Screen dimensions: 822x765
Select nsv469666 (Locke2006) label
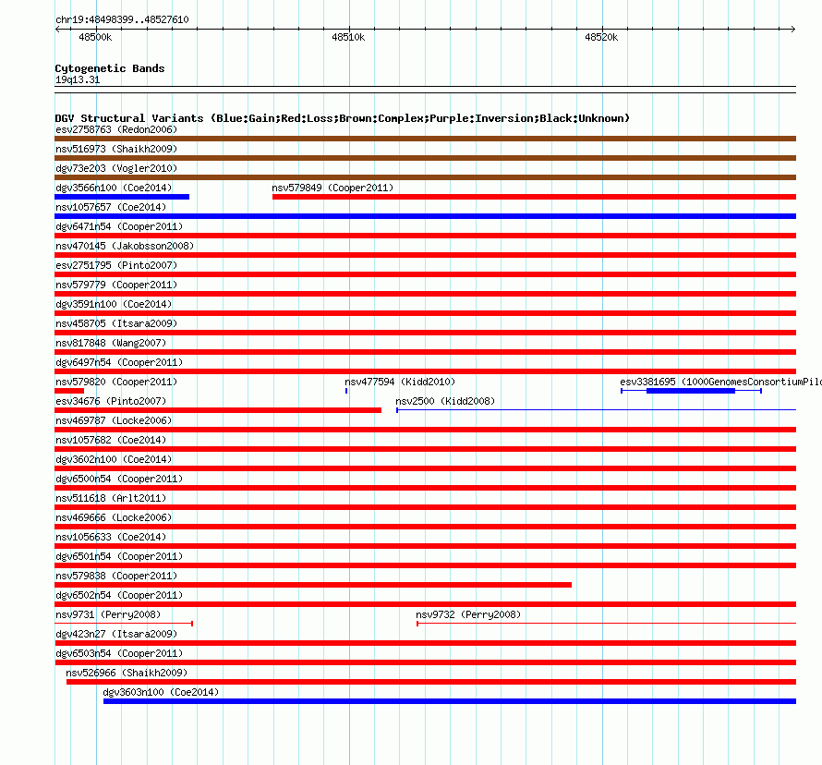pyautogui.click(x=114, y=517)
